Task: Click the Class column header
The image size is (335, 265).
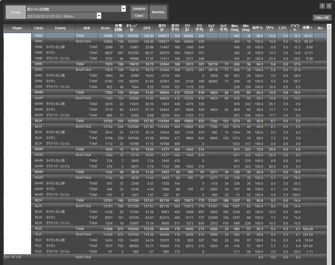Action: (39, 28)
